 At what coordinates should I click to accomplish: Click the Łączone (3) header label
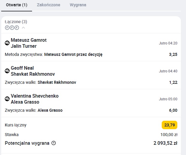pos(16,22)
